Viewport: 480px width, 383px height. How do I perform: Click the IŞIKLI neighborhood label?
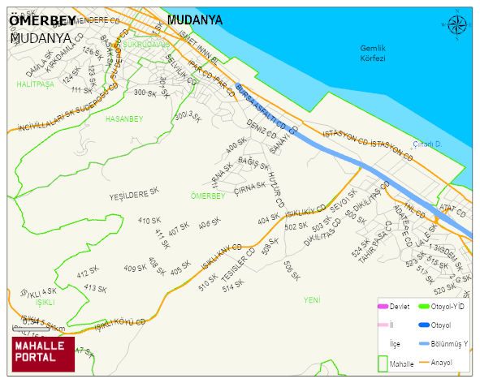point(45,302)
